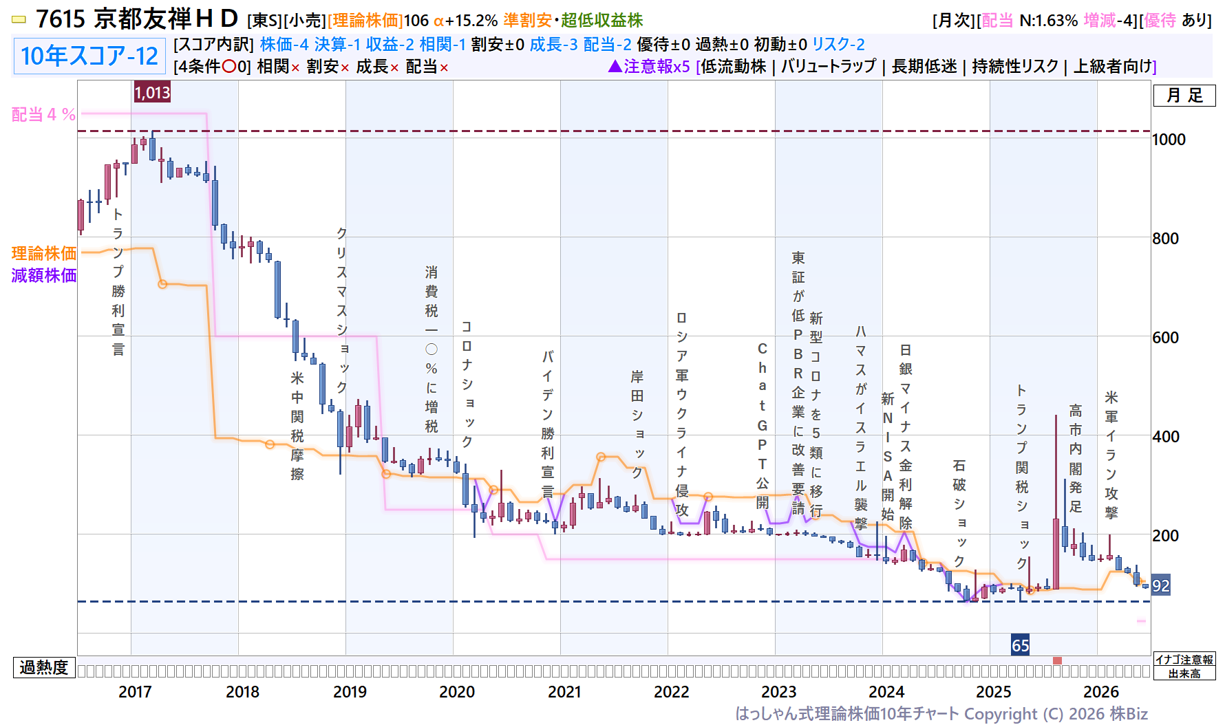The image size is (1225, 725).
Task: Click the 10年スコア-12 score box
Action: tap(89, 56)
